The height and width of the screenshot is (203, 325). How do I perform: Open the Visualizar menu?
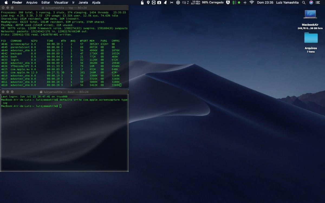coord(61,2)
